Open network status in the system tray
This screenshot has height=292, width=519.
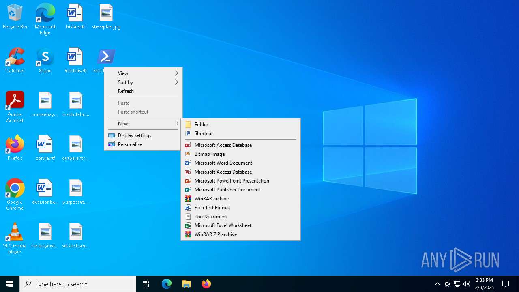[x=457, y=284]
